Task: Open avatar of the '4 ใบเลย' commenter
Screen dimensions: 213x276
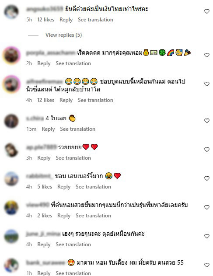Action: pyautogui.click(x=11, y=121)
